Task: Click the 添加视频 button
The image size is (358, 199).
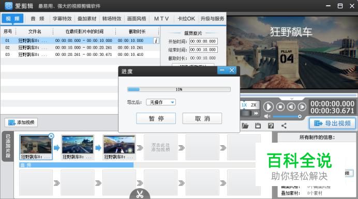Action: point(21,123)
